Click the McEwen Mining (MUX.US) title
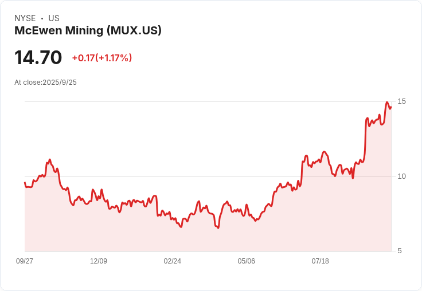The height and width of the screenshot is (291, 422). click(x=88, y=31)
